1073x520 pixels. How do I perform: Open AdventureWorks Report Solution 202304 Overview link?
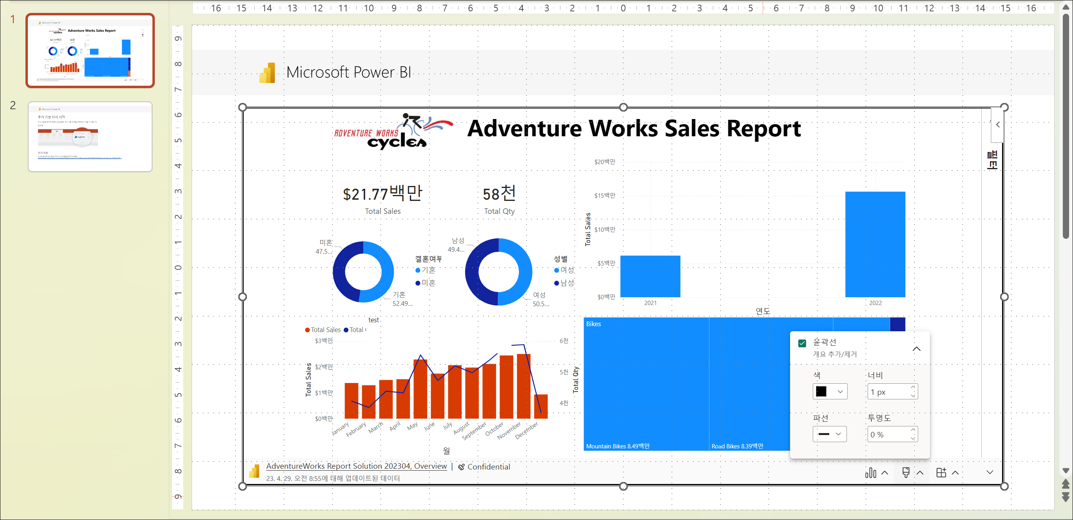tap(356, 466)
